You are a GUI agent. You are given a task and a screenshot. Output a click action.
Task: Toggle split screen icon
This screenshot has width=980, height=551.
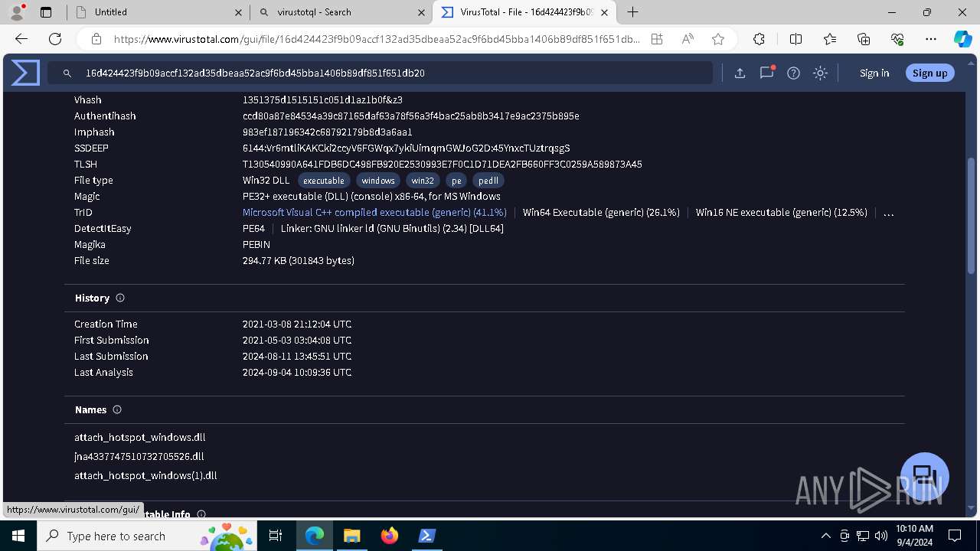pyautogui.click(x=795, y=39)
